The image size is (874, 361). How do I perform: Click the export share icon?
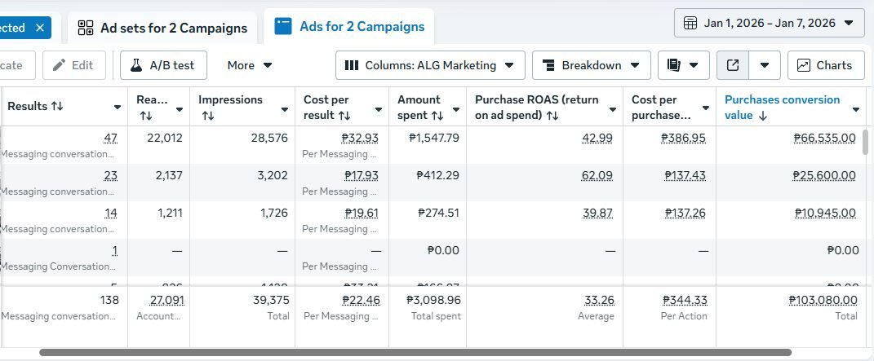(x=733, y=65)
